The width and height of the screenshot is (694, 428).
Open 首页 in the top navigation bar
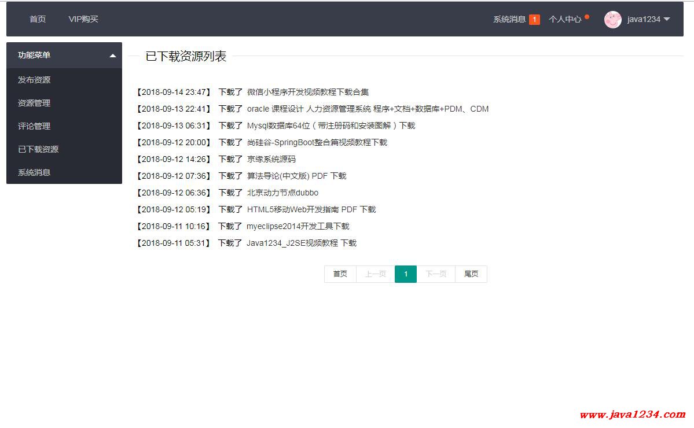(38, 19)
